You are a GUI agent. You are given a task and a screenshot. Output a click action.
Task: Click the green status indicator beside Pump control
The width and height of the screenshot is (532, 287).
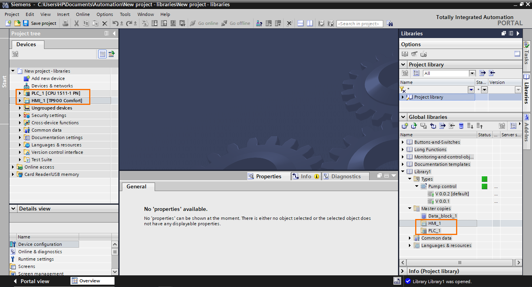pos(484,186)
